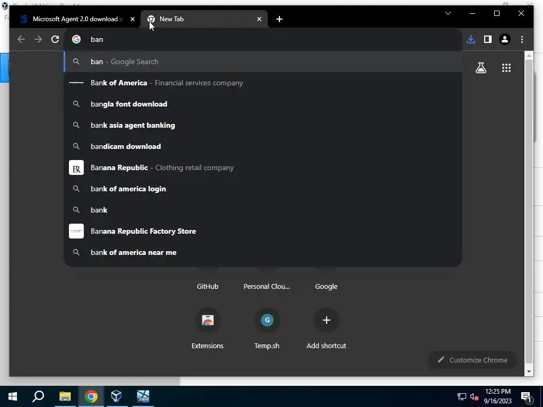Click the browser back arrow

pyautogui.click(x=21, y=39)
